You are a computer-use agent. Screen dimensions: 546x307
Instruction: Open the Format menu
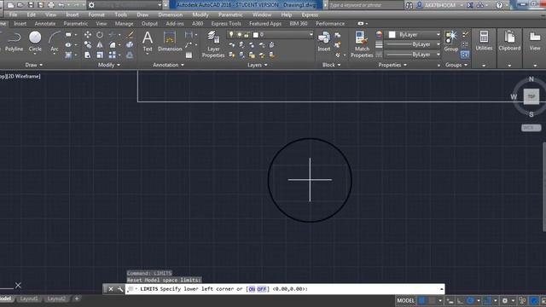point(96,14)
